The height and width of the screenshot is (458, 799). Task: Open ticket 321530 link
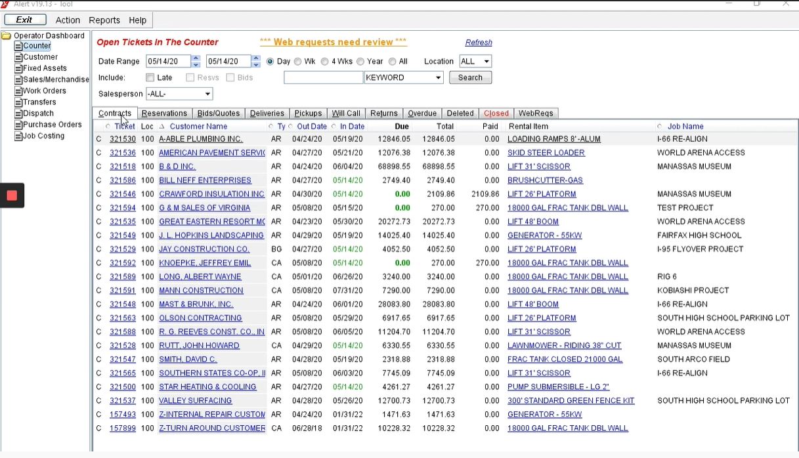coord(123,139)
